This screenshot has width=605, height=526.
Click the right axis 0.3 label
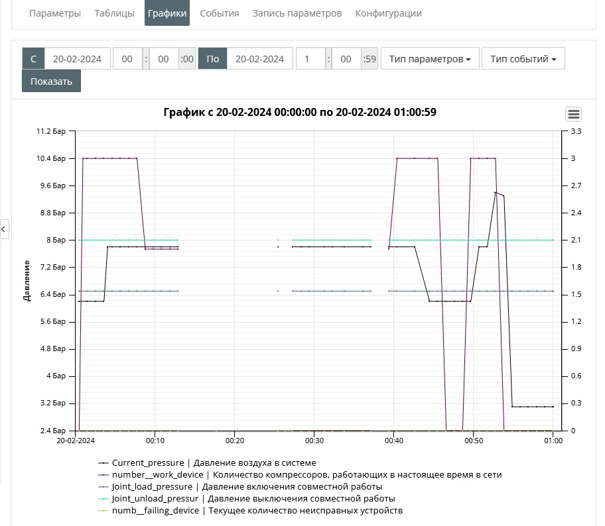[x=576, y=403]
